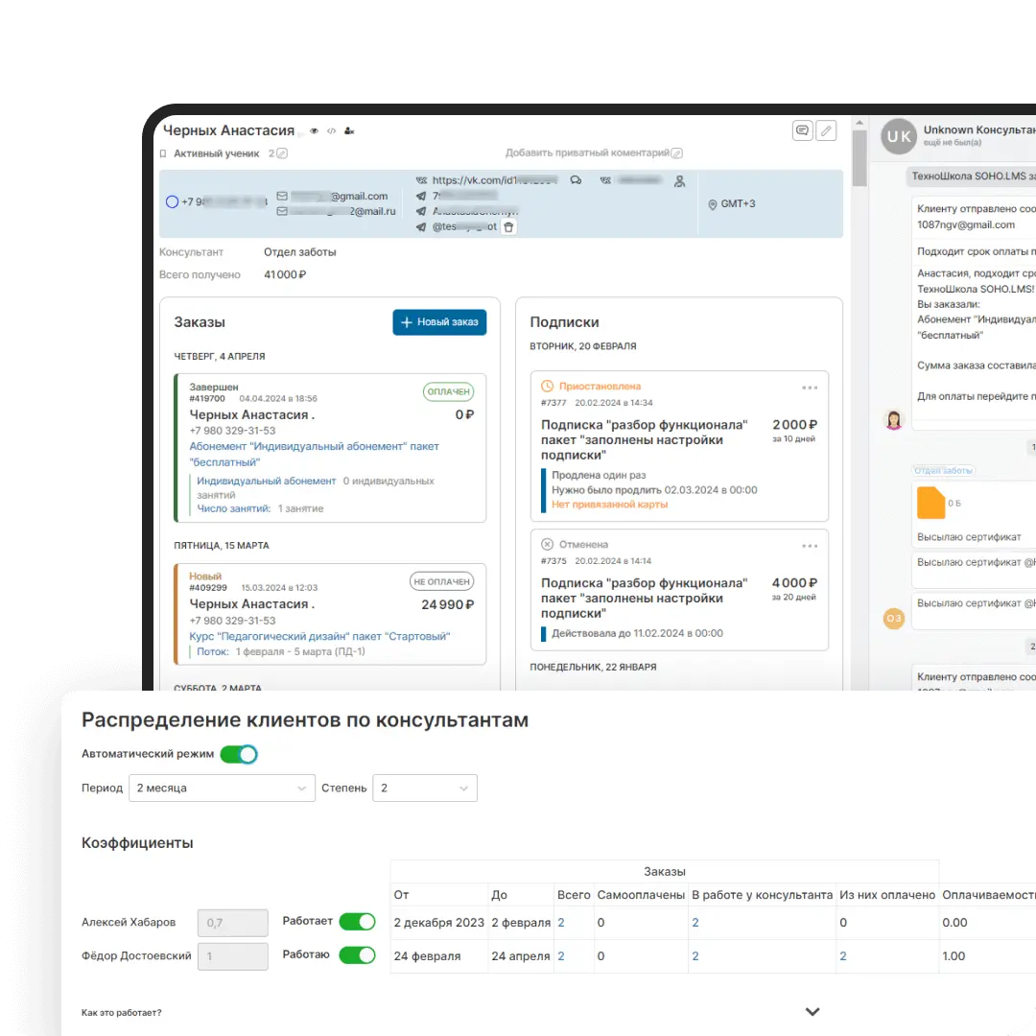Open the Степень dropdown
Screen dimensions: 1036x1036
click(424, 789)
